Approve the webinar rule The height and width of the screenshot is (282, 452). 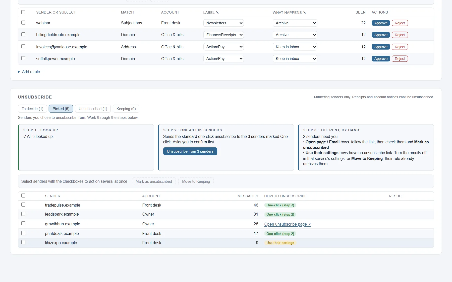click(381, 23)
